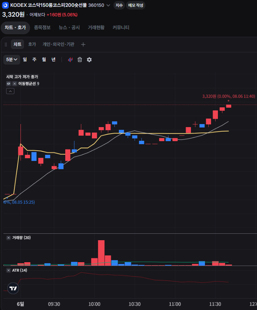
Task: Click the 6일 date axis label
Action: coord(20,304)
